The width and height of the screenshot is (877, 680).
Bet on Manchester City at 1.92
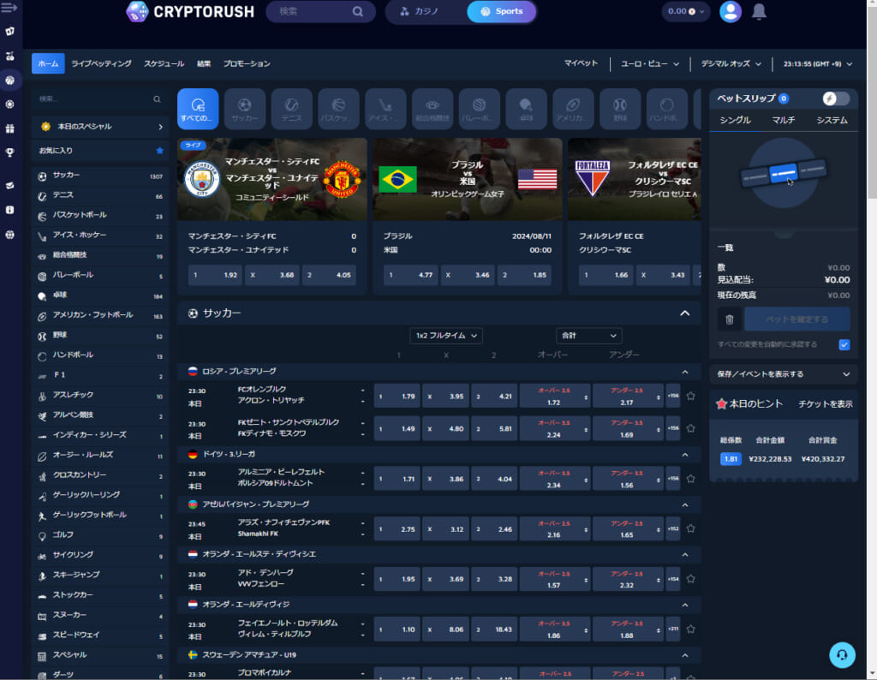tap(215, 275)
